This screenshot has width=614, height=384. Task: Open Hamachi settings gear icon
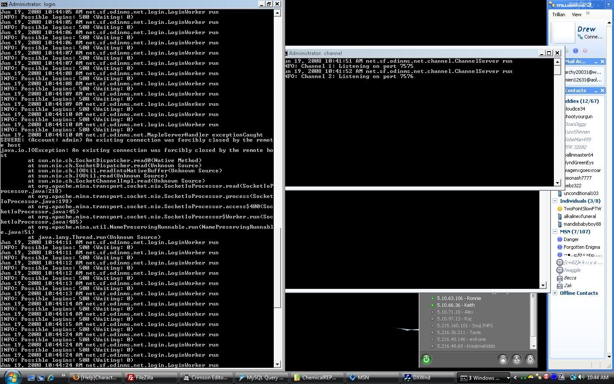click(x=530, y=359)
